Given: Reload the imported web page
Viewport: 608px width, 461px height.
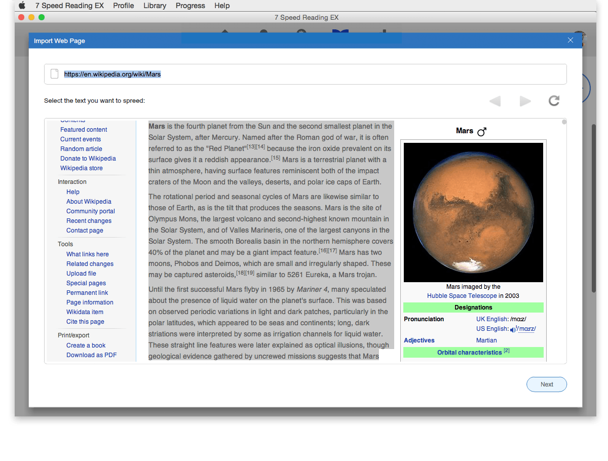Looking at the screenshot, I should click(554, 101).
